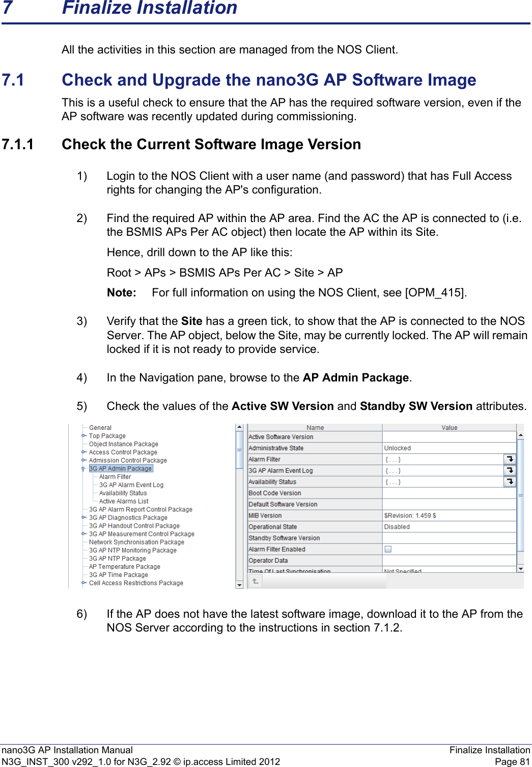Select the 3G AP Admin Package item
532x767 pixels.
coord(121,469)
